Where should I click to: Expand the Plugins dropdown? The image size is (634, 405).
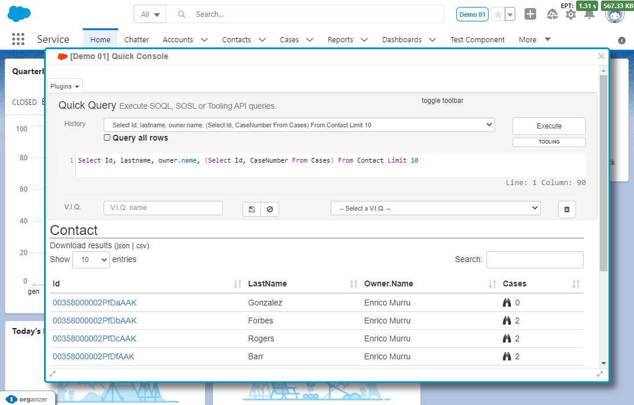(65, 86)
